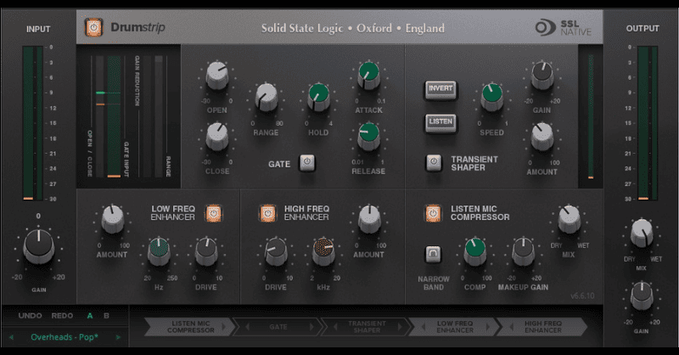Move High Freq Enhancer left in process order
Image resolution: width=679 pixels, height=355 pixels.
pyautogui.click(x=512, y=327)
